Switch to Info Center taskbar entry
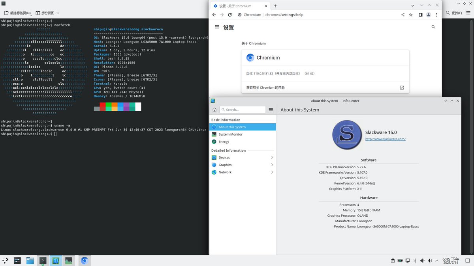 coord(56,260)
